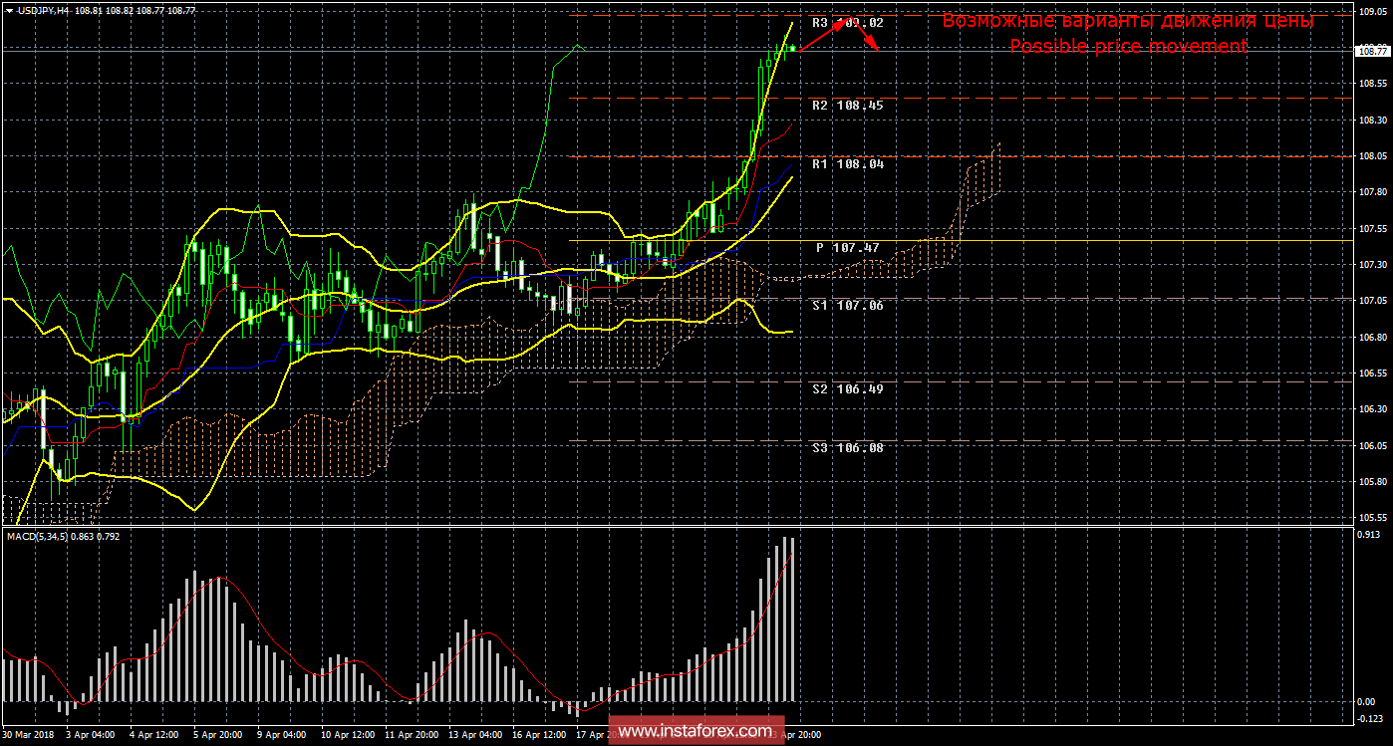The image size is (1393, 746).
Task: Select the S1 107.06 support label
Action: 847,306
